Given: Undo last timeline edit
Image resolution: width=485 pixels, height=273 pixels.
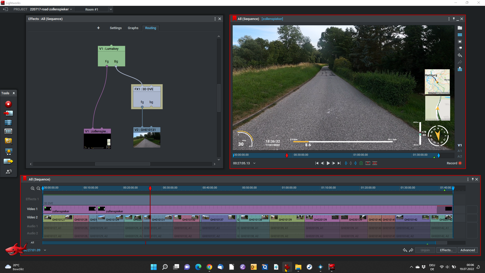Looking at the screenshot, I should [405, 250].
